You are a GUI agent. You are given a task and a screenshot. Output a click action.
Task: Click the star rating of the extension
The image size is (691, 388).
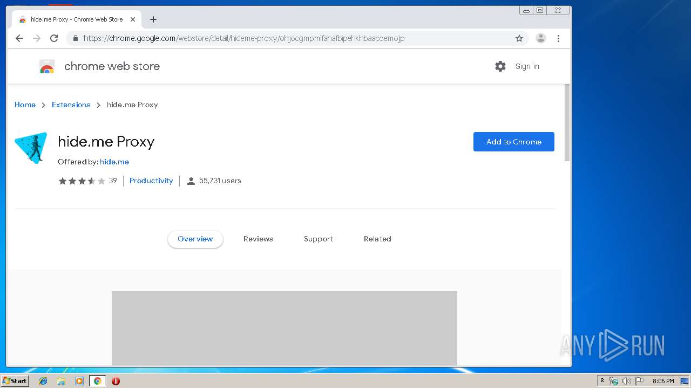82,181
